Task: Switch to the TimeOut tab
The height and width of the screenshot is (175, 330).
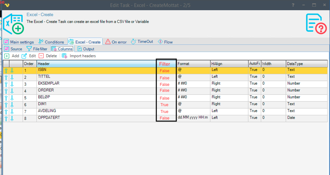Action: 142,42
